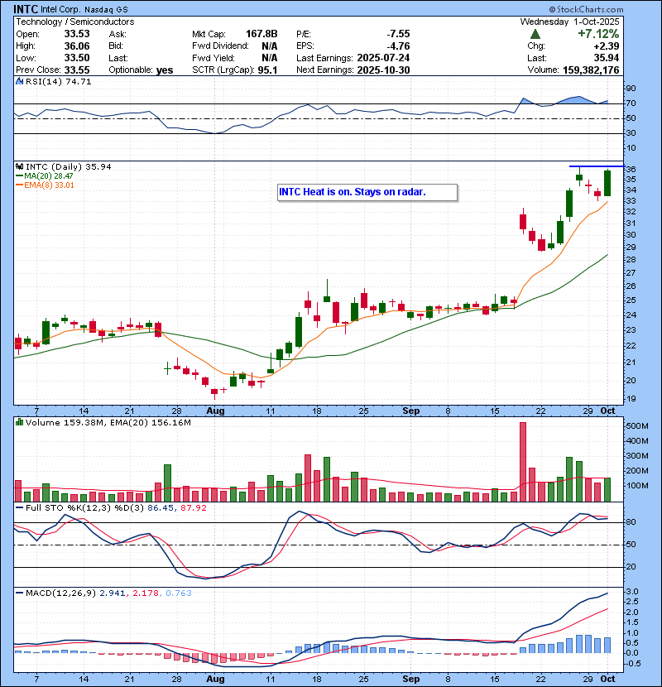The height and width of the screenshot is (687, 662).
Task: Click the StockCharts.com copyright label
Action: [586, 9]
